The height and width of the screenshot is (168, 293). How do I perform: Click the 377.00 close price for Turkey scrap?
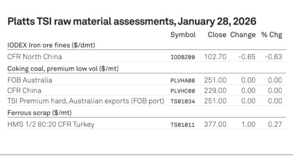(215, 125)
